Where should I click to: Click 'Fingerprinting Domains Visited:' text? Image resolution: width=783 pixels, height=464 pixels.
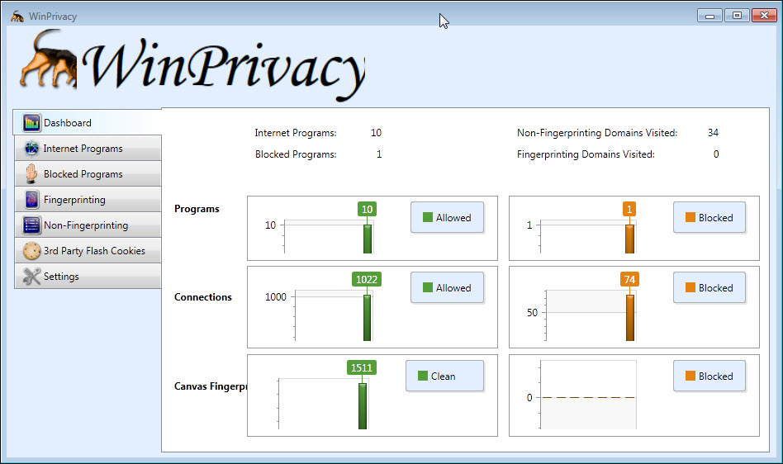(586, 154)
